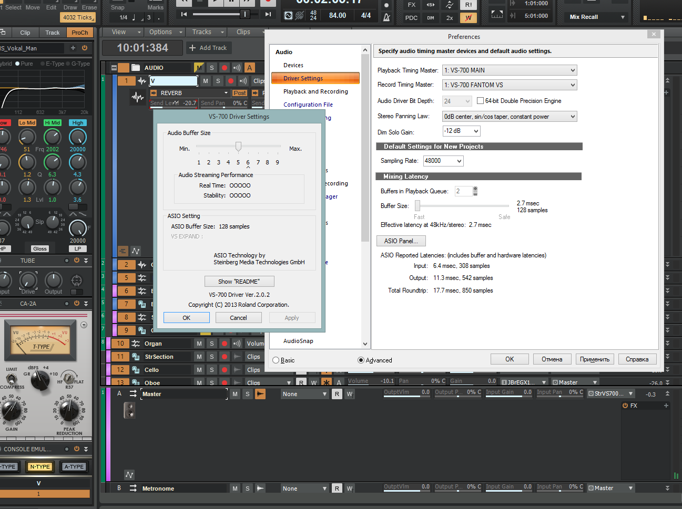The image size is (682, 509).
Task: Toggle the CA-2A module power button
Action: [77, 304]
